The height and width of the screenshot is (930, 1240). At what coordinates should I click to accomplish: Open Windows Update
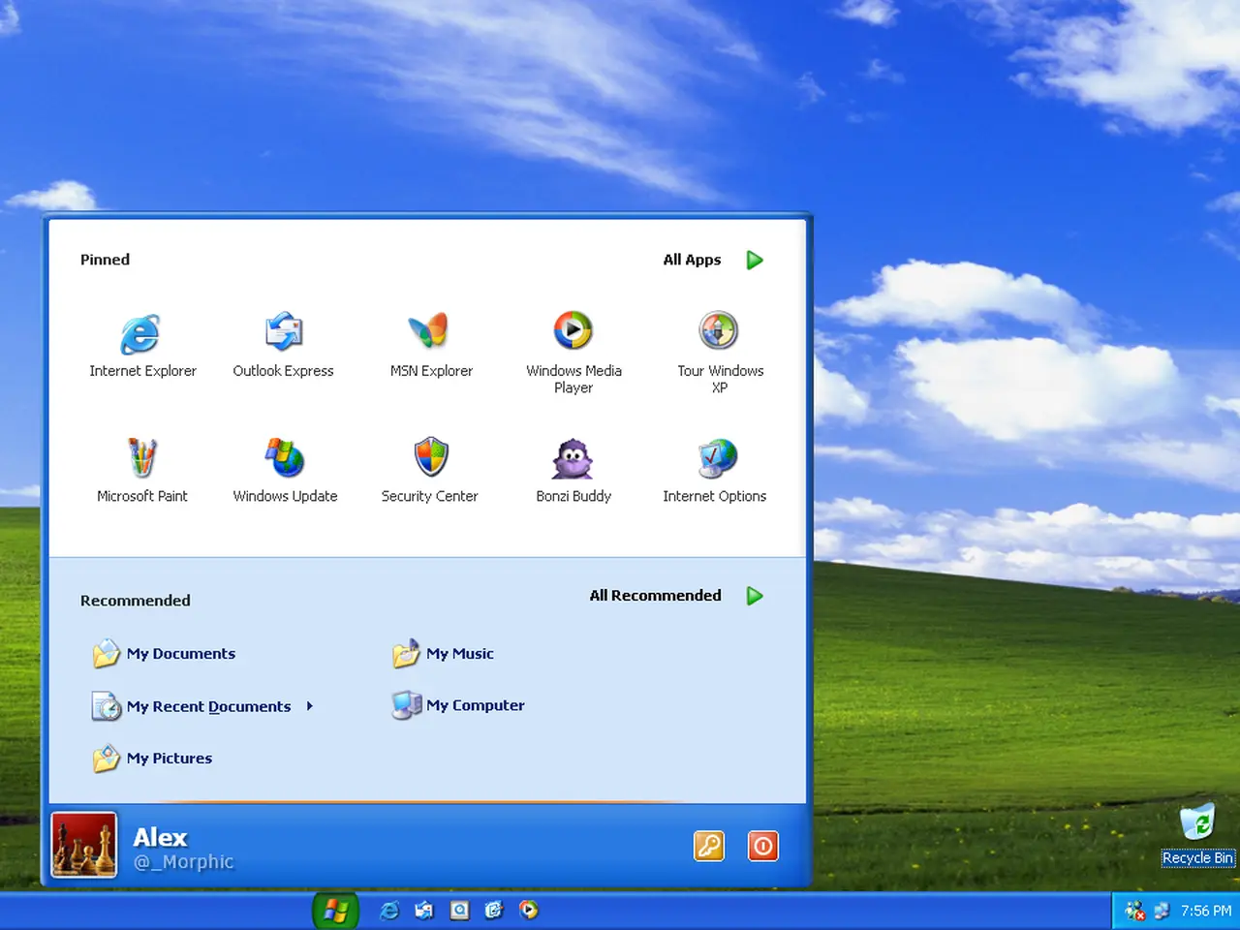tap(285, 458)
